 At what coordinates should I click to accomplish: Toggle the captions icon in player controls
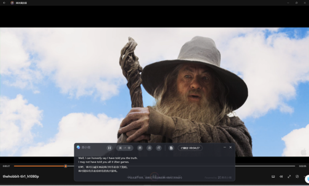click(273, 176)
